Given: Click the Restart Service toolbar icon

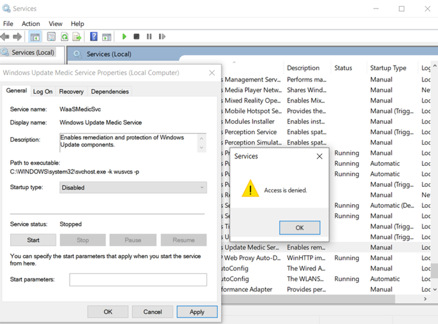Looking at the screenshot, I should (x=162, y=37).
